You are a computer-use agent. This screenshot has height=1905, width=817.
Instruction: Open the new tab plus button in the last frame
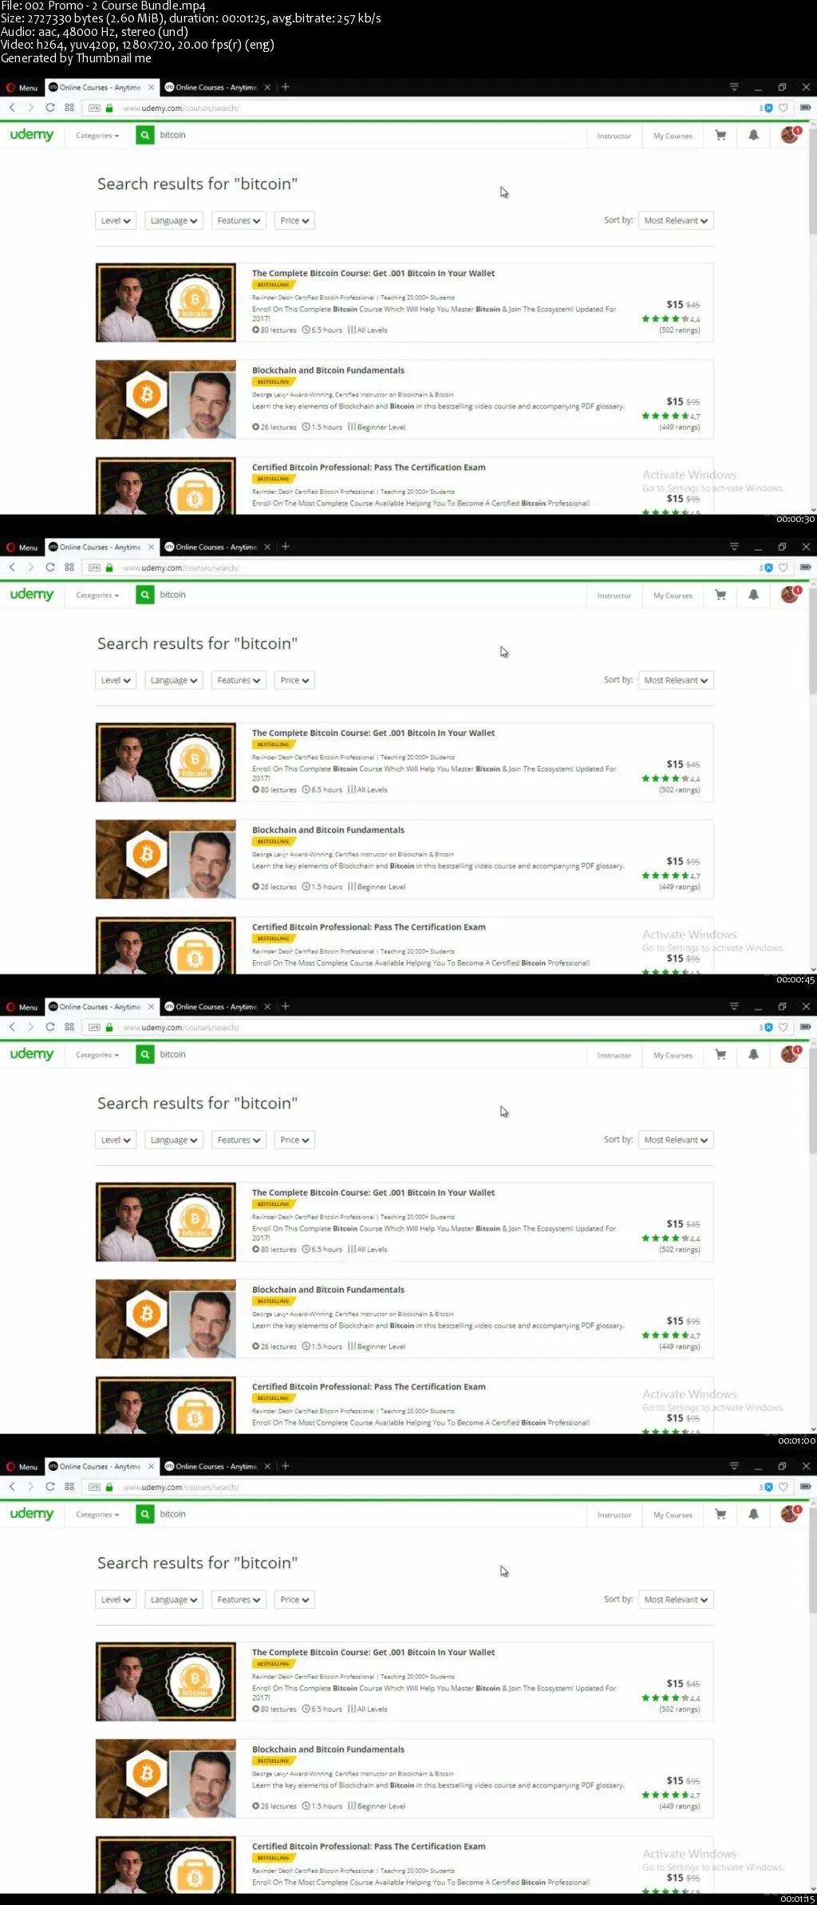[x=286, y=1466]
